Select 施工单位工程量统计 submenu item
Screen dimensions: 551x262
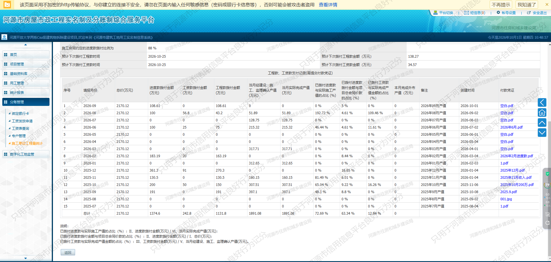[27, 143]
